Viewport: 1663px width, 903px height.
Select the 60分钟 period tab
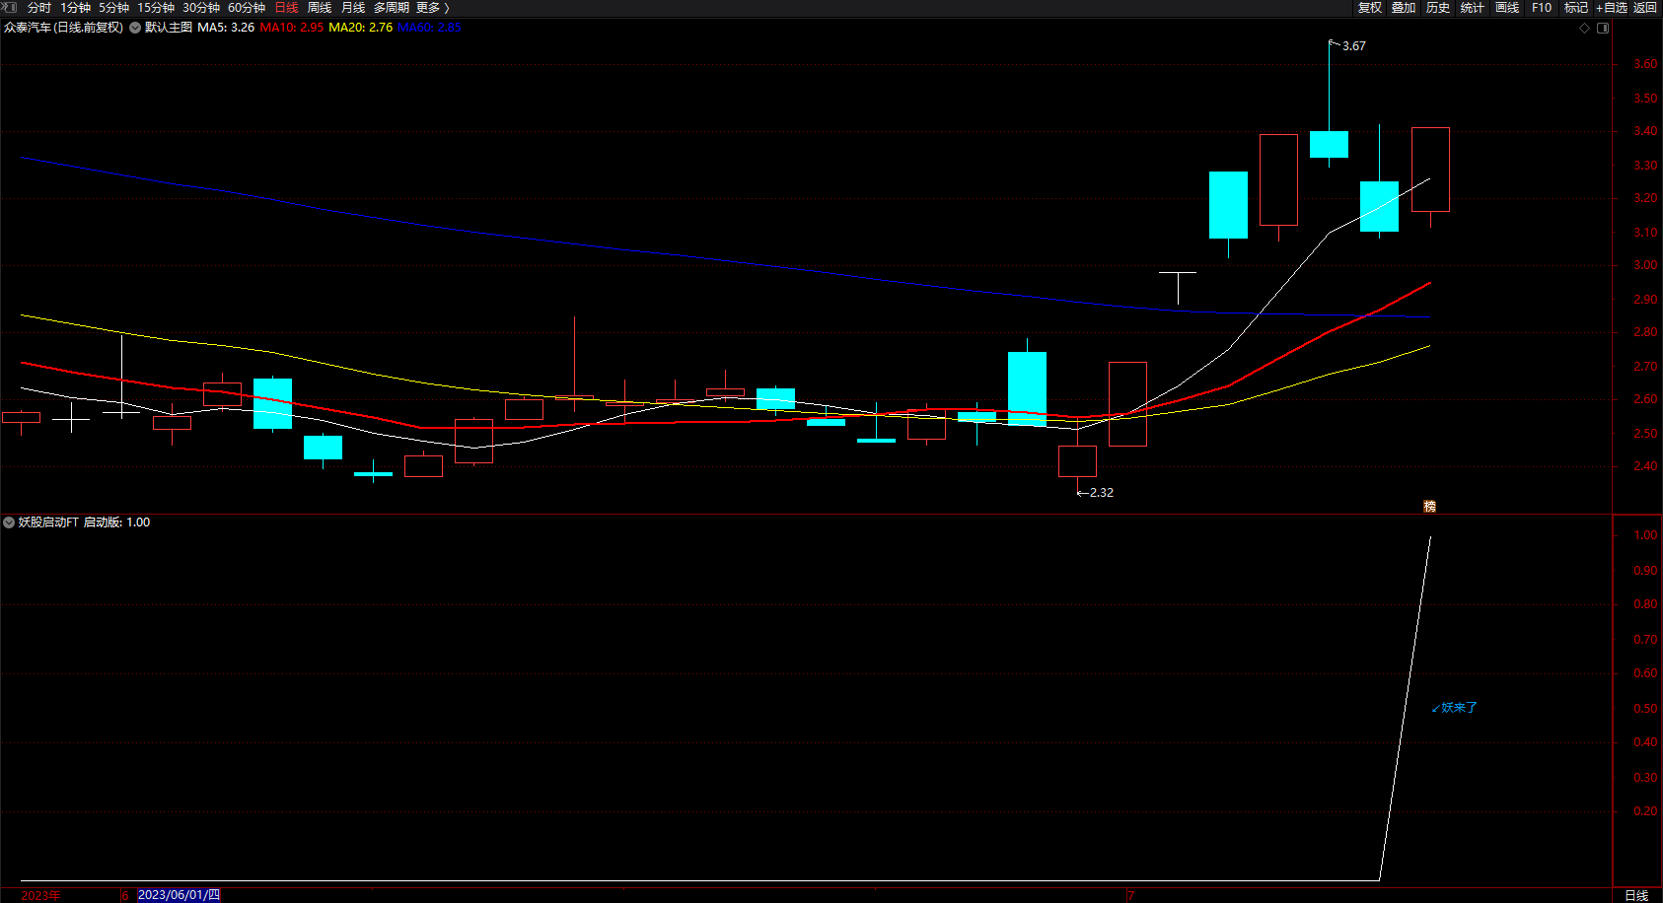[x=247, y=8]
